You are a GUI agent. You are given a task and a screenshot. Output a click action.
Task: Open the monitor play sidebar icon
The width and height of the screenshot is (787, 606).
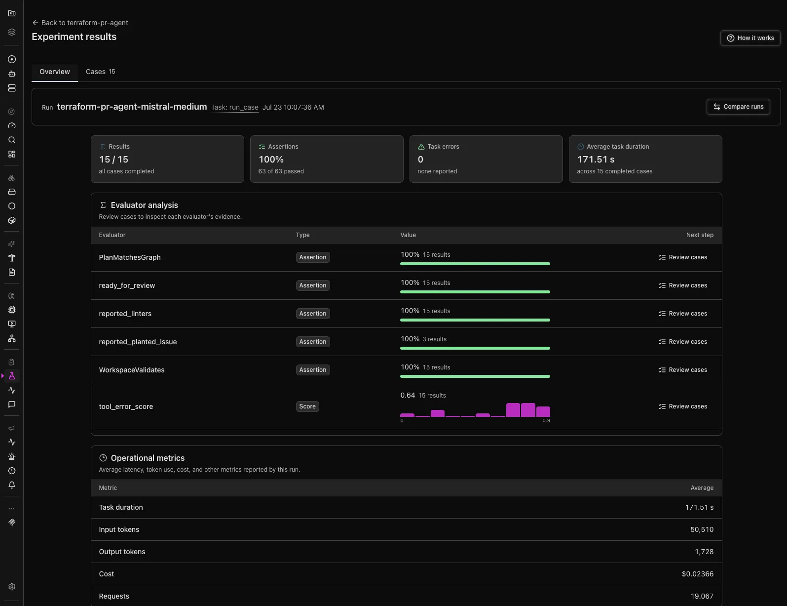[x=12, y=324]
